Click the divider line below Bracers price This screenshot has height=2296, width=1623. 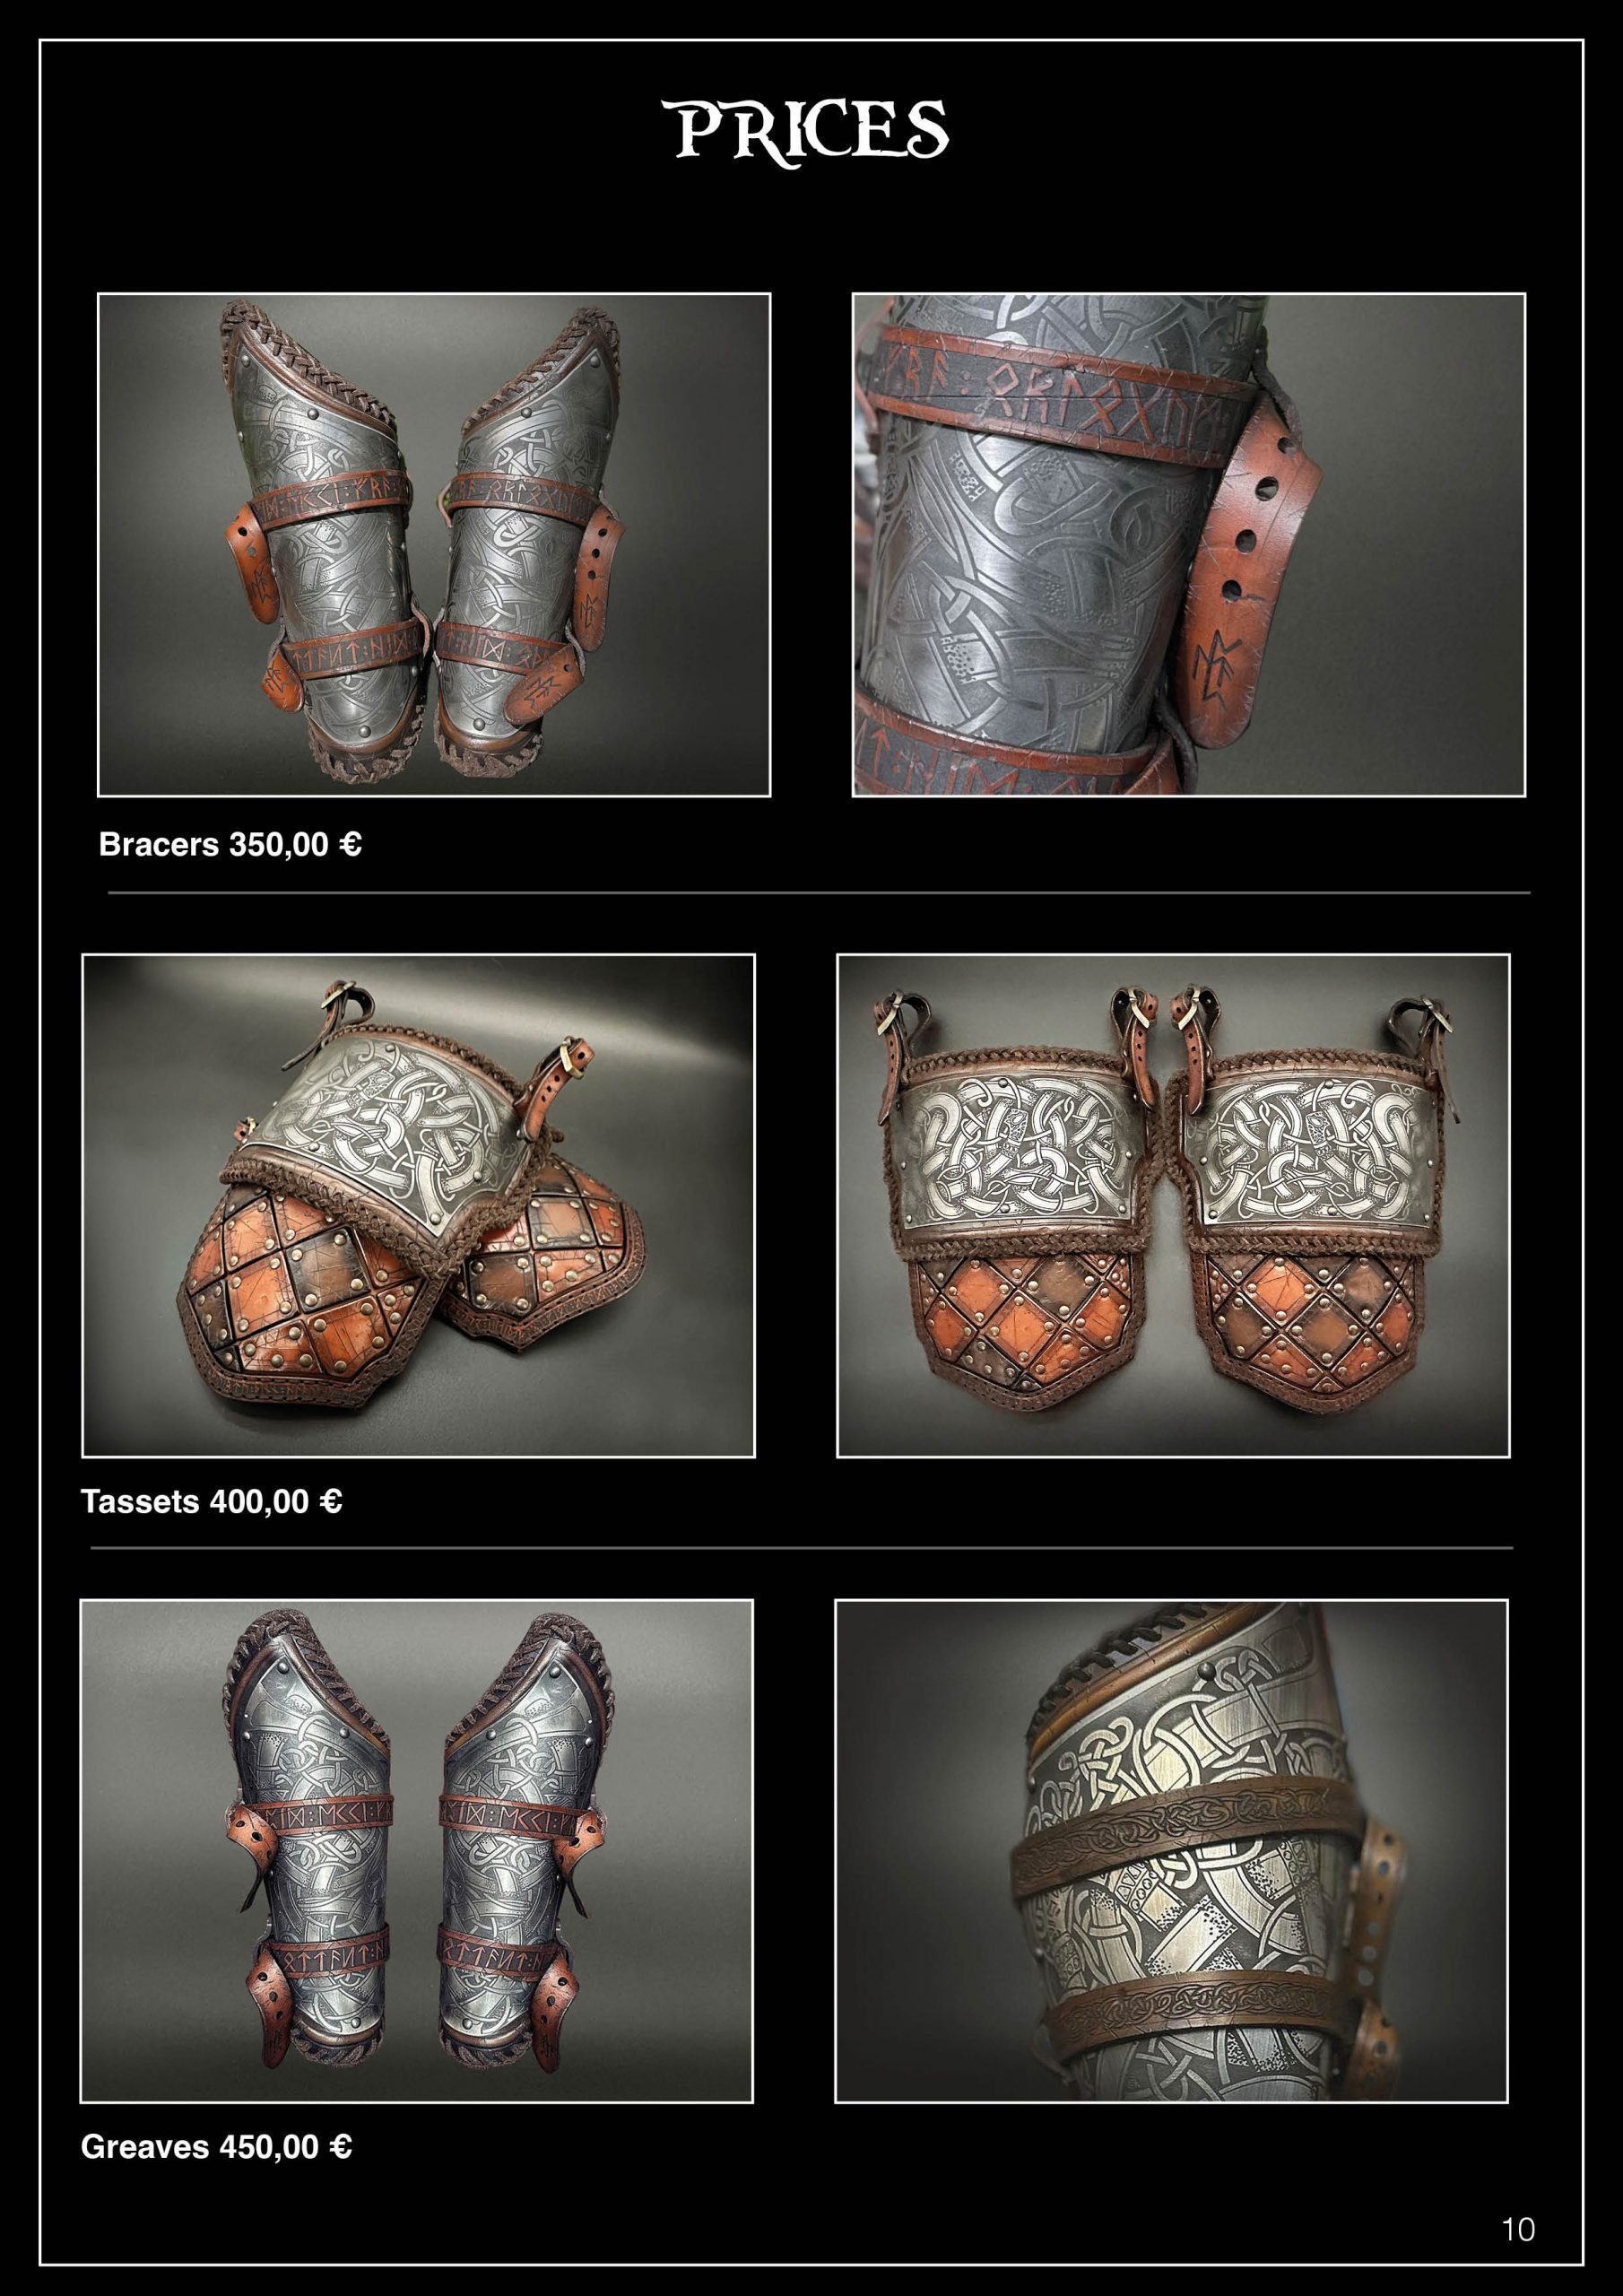click(819, 892)
